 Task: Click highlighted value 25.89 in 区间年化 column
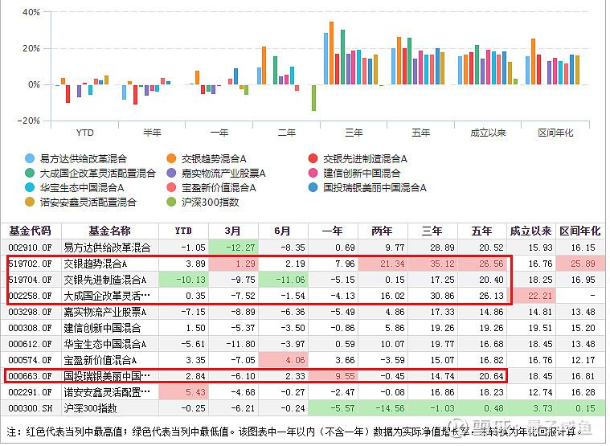583,264
